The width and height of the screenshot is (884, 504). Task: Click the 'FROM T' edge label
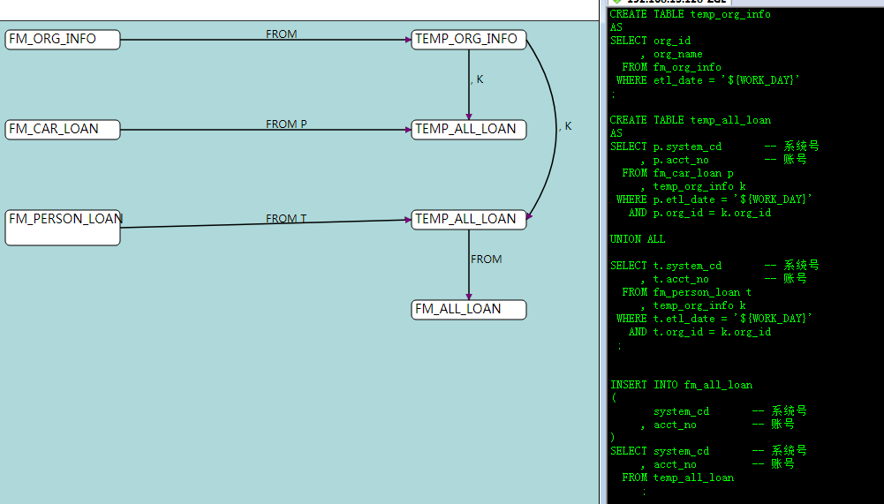pyautogui.click(x=286, y=218)
